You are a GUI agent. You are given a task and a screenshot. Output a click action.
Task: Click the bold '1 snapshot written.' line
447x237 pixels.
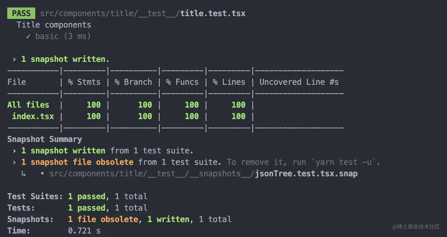pyautogui.click(x=65, y=59)
